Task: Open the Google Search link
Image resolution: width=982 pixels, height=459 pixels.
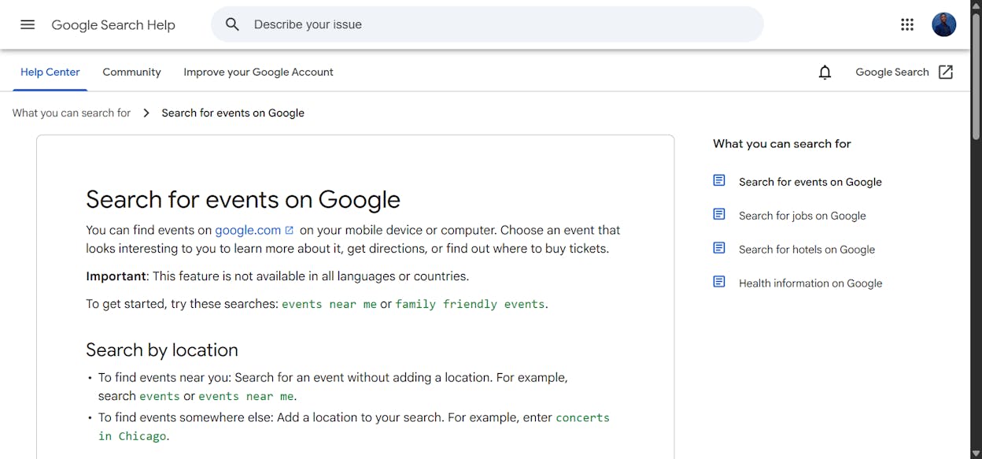Action: point(892,72)
